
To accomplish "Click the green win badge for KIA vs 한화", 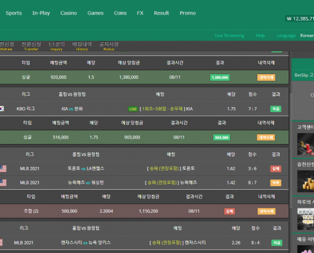I will (x=275, y=109).
